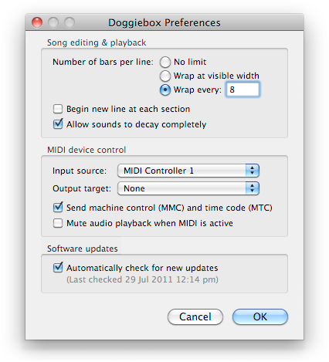
Task: Click the Last checked date text
Action: (142, 279)
